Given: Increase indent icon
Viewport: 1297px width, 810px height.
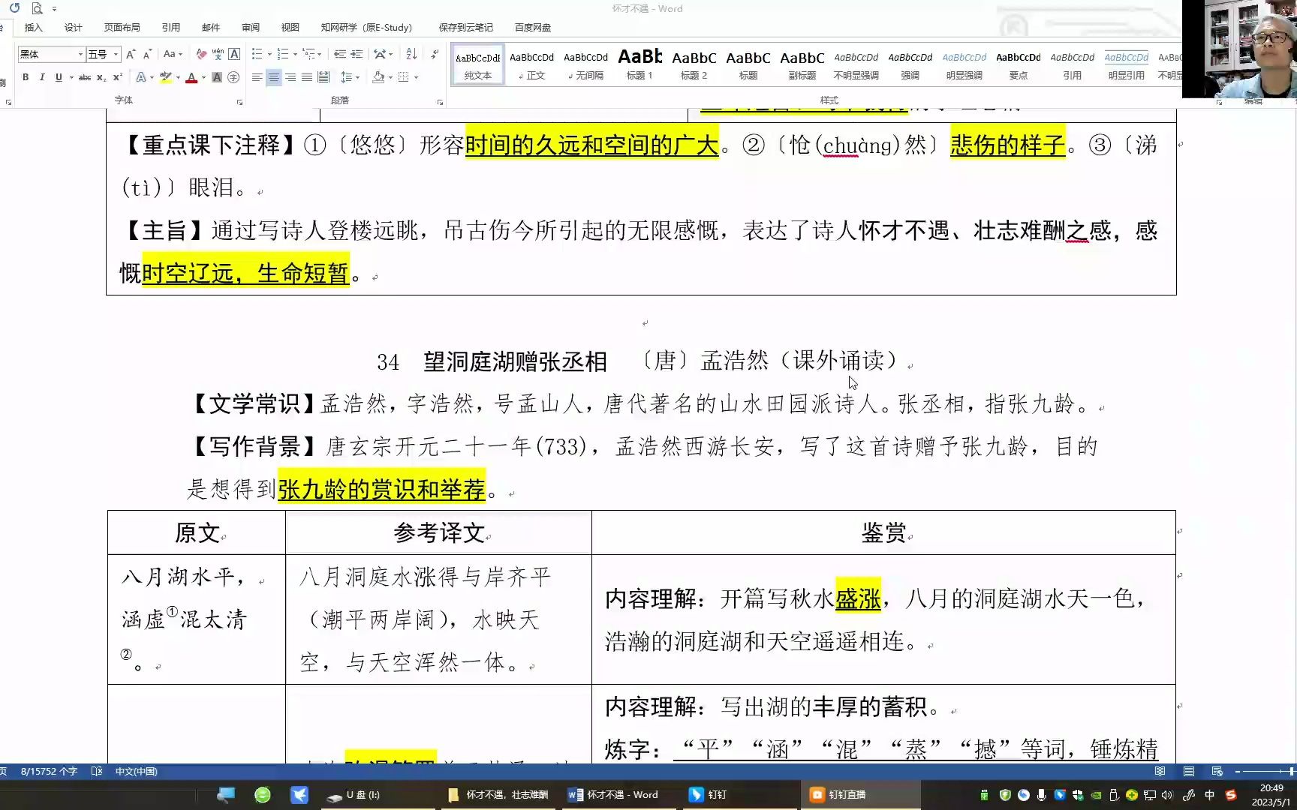Looking at the screenshot, I should click(357, 54).
